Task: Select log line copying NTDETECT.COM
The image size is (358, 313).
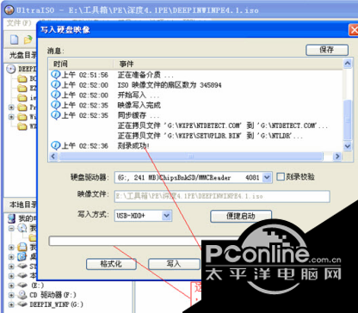Action: point(223,126)
